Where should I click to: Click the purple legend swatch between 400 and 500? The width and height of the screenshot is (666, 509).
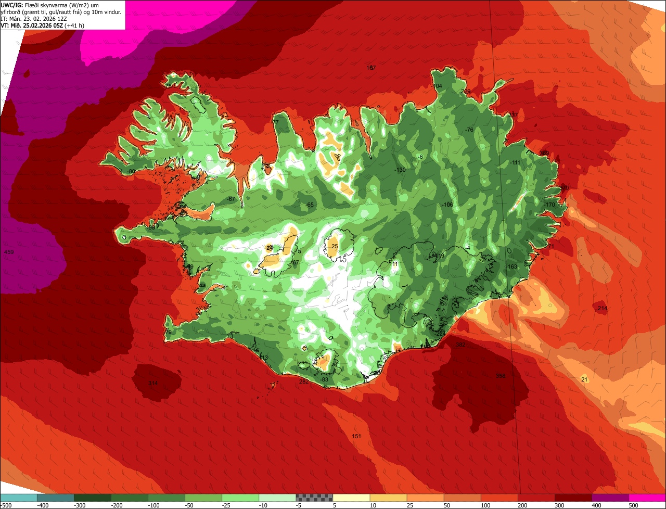(610, 498)
